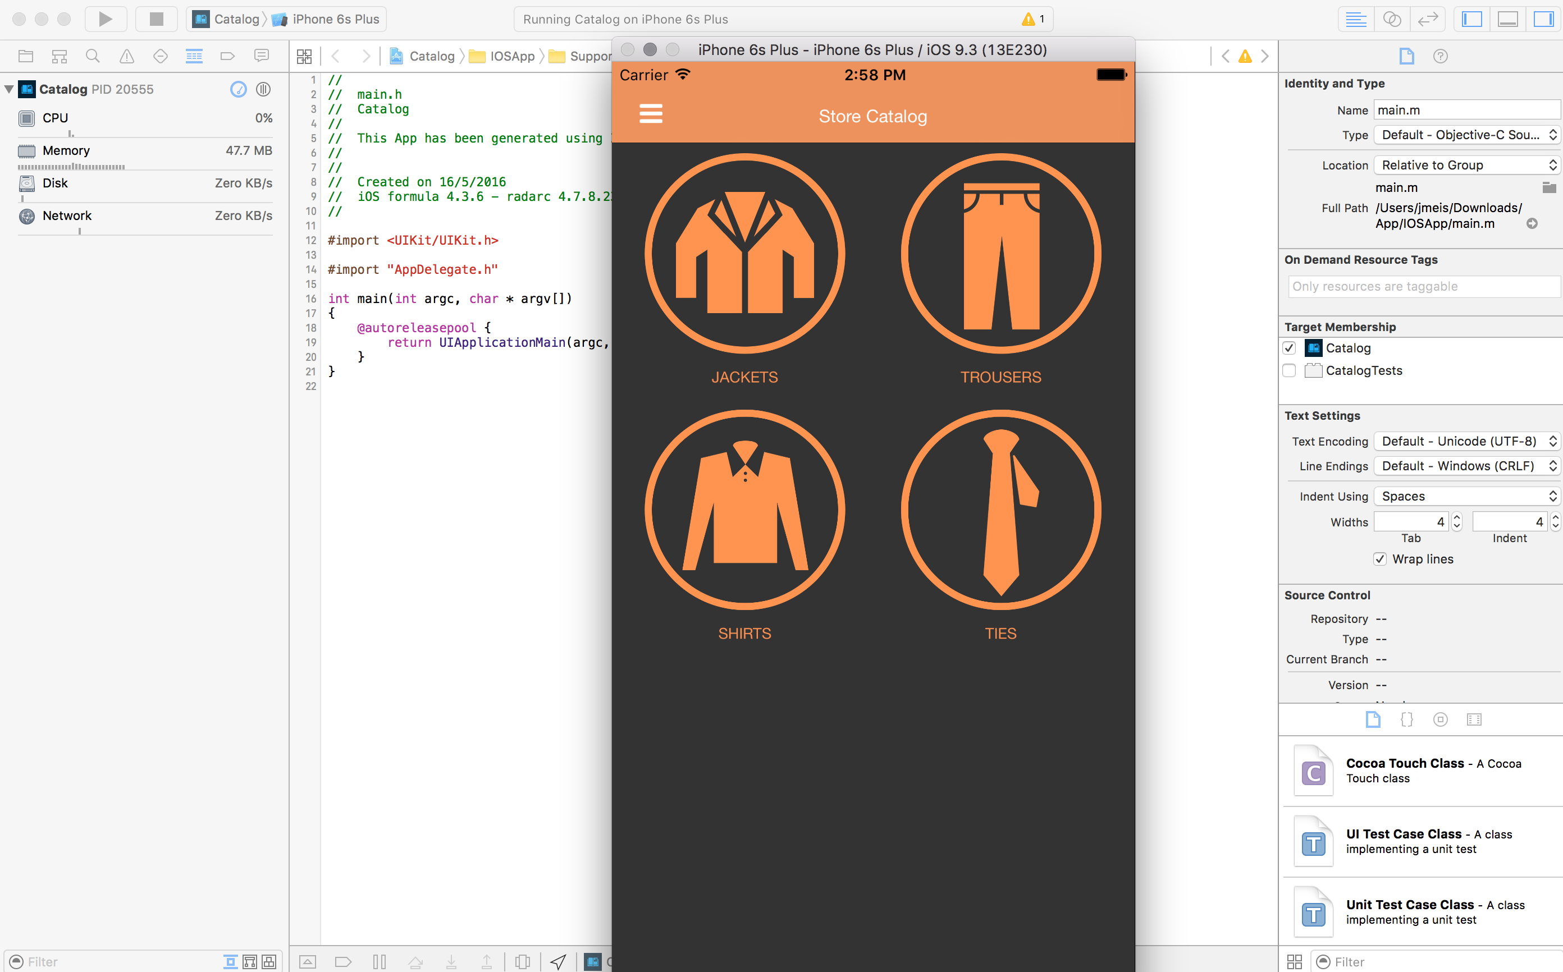This screenshot has width=1563, height=972.
Task: Increase the Tab width stepper
Action: (x=1457, y=517)
